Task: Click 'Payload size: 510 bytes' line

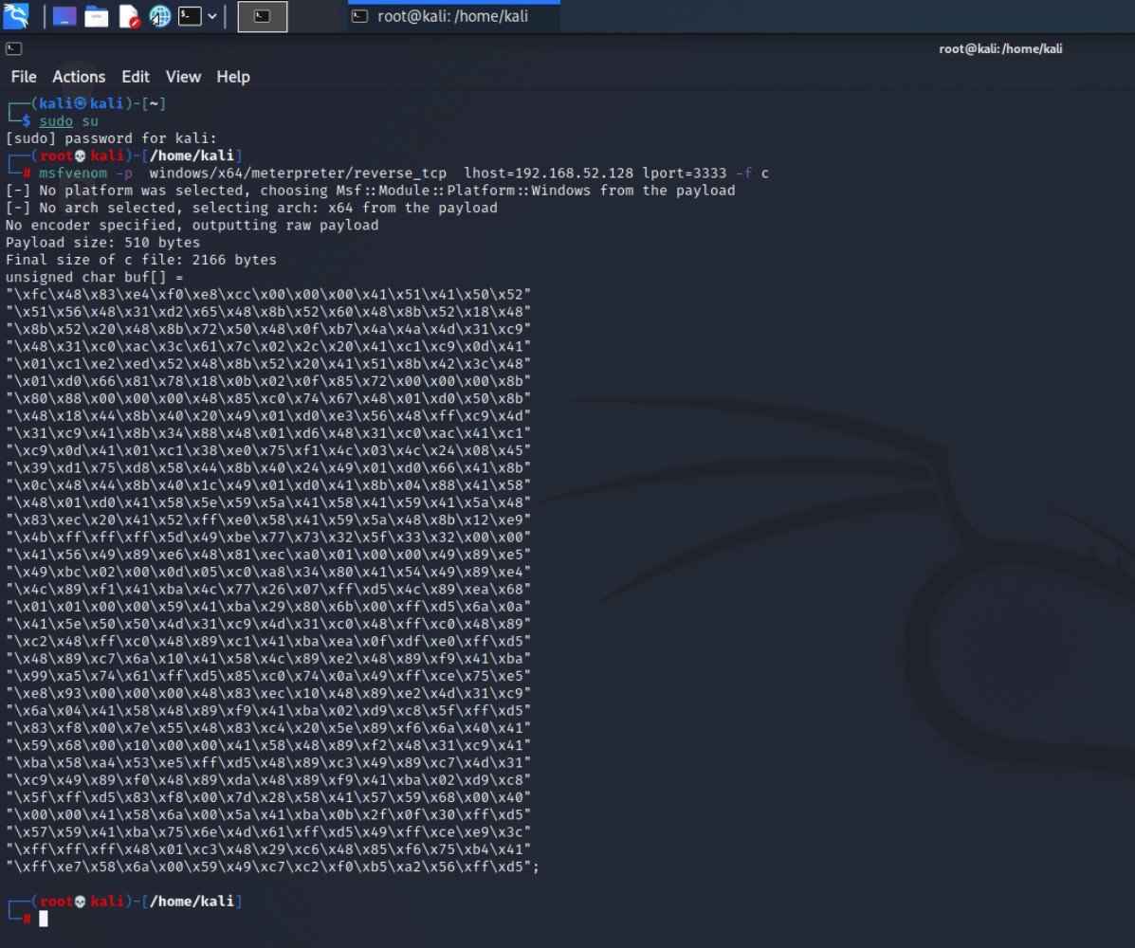Action: coord(102,243)
